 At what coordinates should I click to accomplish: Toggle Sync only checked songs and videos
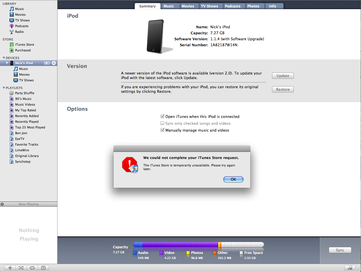[x=162, y=123]
